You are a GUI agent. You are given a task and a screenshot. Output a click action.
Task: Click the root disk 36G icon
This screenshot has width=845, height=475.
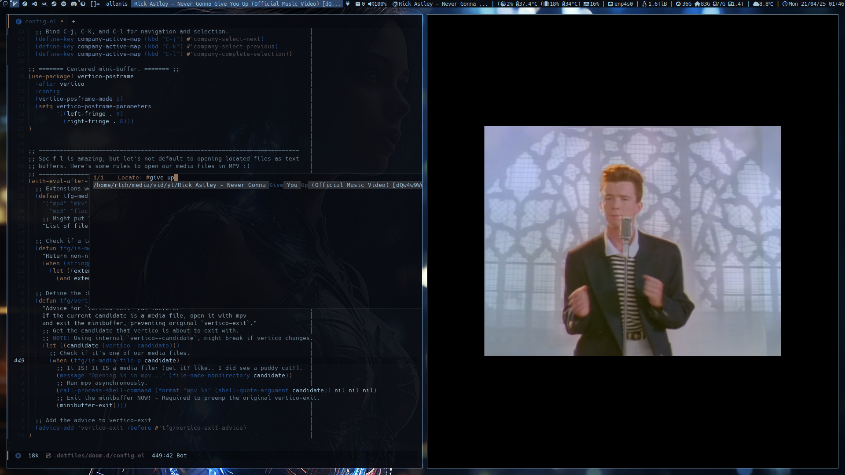(678, 4)
